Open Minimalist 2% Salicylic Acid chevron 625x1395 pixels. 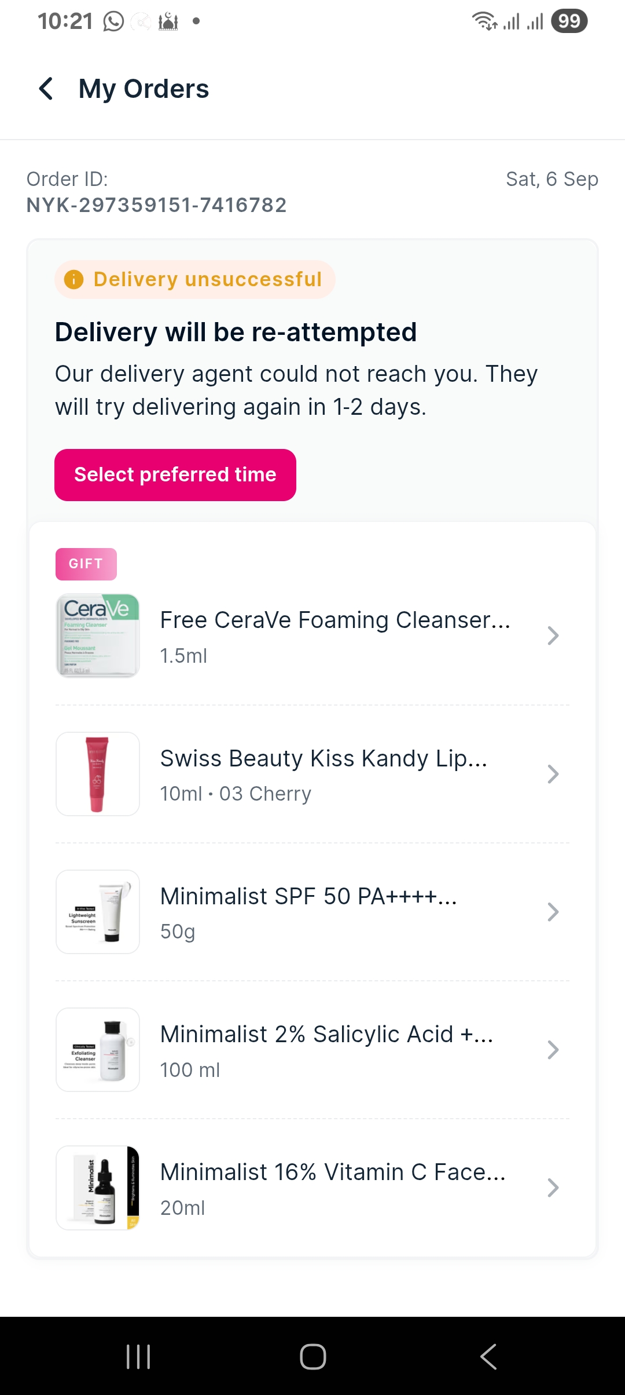coord(553,1050)
